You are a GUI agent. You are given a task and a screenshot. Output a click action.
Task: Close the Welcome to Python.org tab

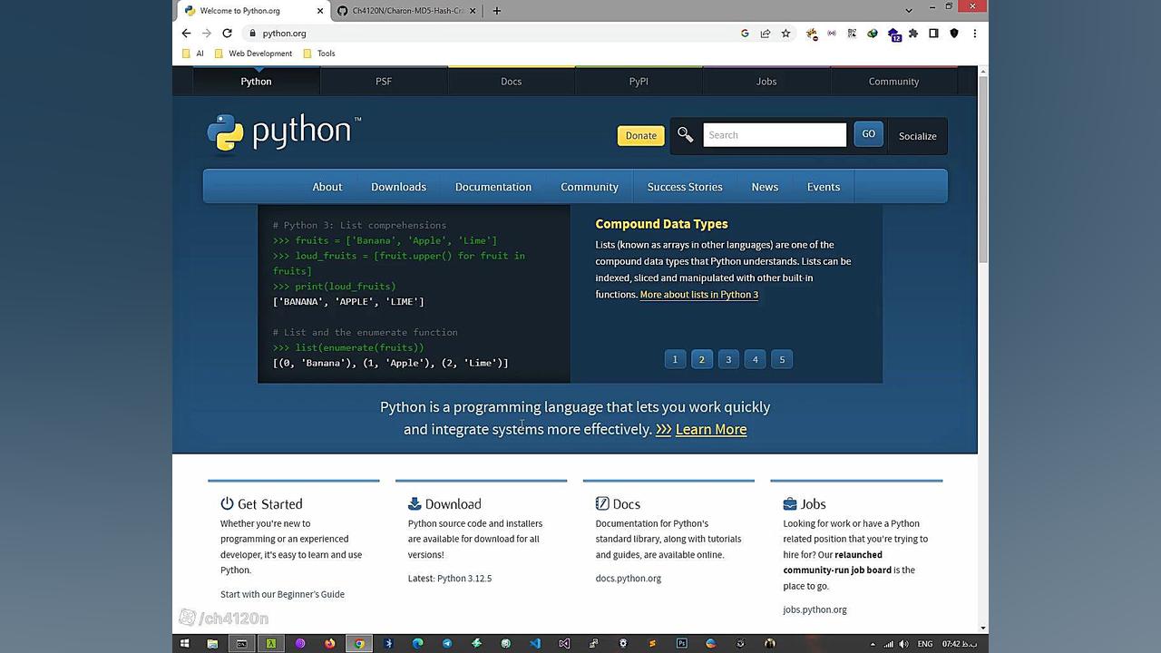(x=320, y=11)
